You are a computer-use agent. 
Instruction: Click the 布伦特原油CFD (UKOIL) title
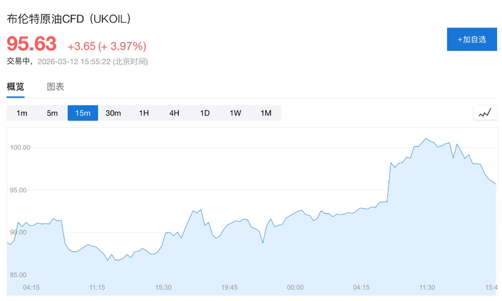pos(69,19)
